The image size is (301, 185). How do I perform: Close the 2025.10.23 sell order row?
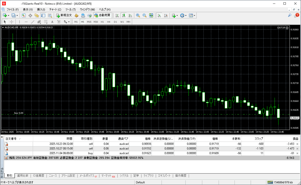(x=297, y=144)
